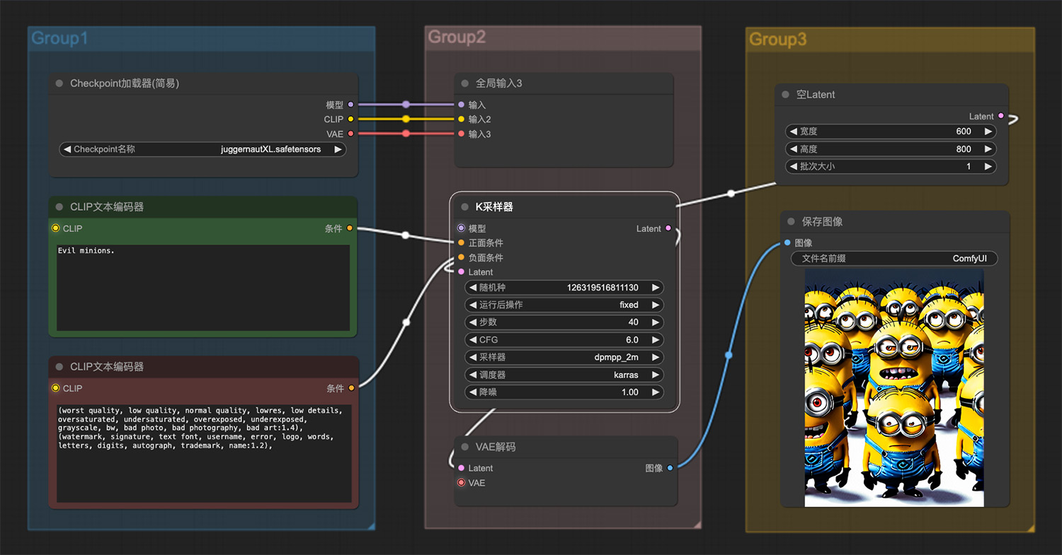The height and width of the screenshot is (555, 1062).
Task: Click the 模型 input socket on K采样器
Action: pos(462,228)
